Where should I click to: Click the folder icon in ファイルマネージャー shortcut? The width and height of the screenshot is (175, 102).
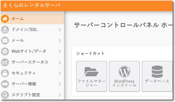pos(91,72)
